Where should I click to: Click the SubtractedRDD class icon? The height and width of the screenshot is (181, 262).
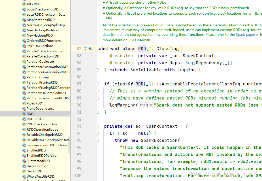24,161
